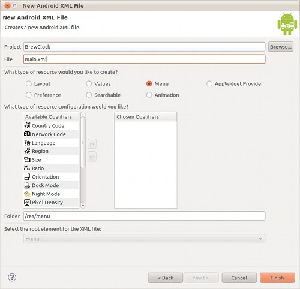Image resolution: width=300 pixels, height=289 pixels.
Task: Click the qualifiers list scroll-up arrow
Action: (x=83, y=115)
